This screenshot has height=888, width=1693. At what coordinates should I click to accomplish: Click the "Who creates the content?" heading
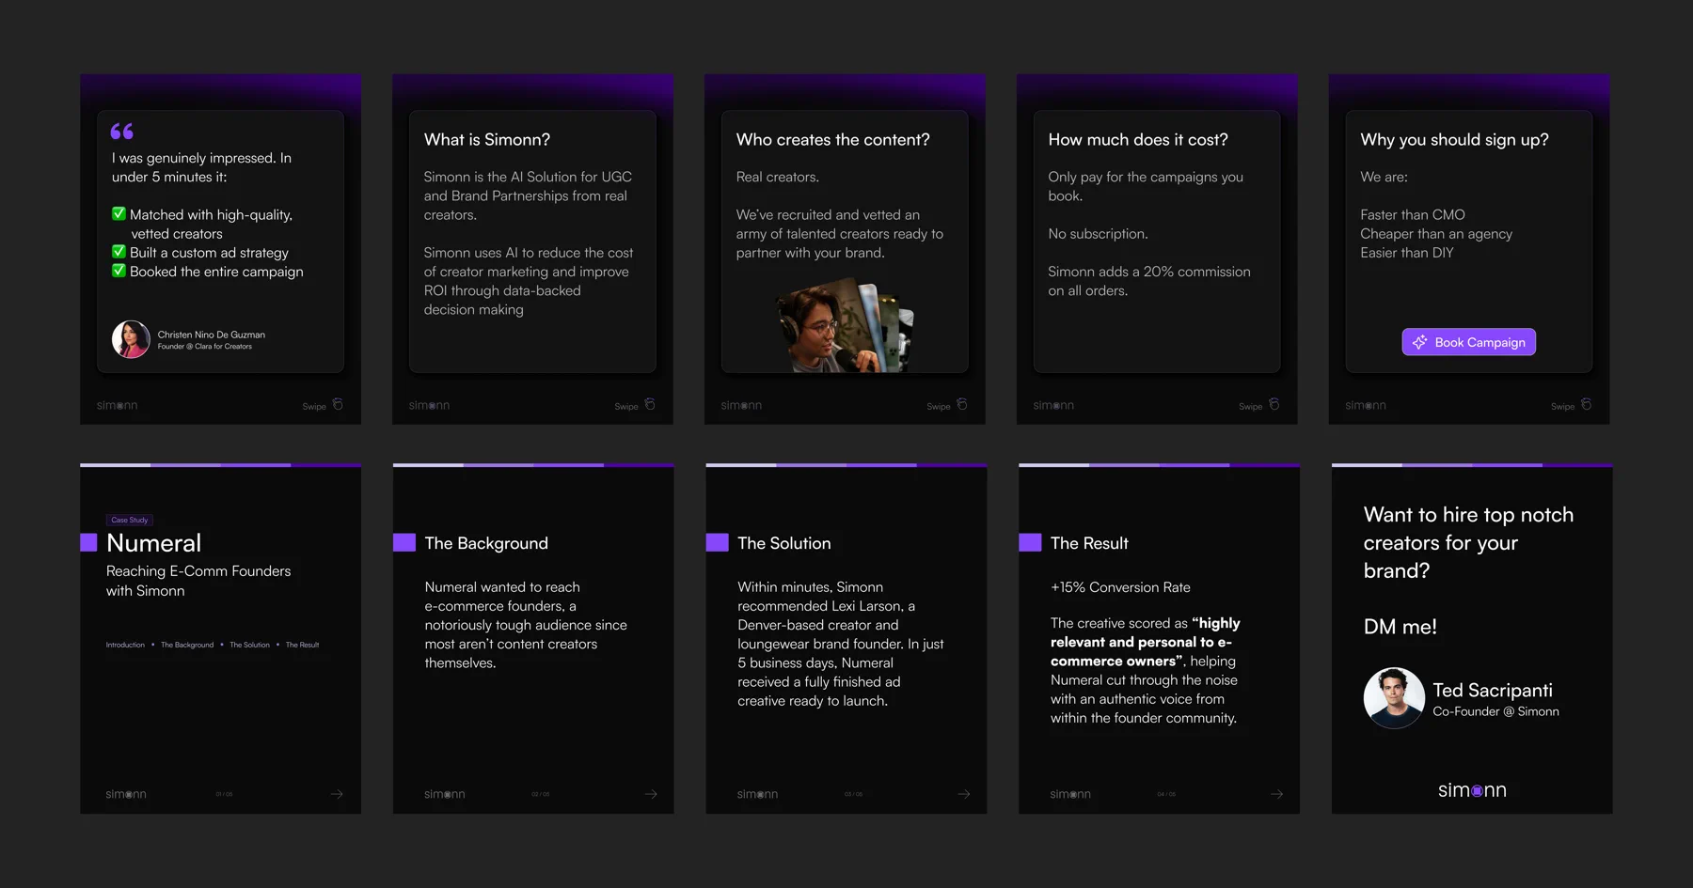833,140
